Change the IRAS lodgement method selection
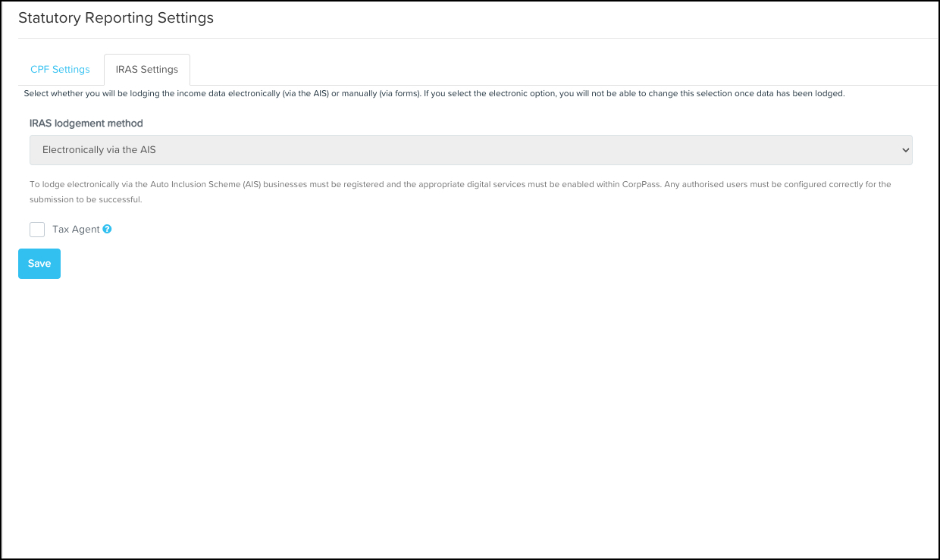Viewport: 940px width, 560px height. click(470, 149)
